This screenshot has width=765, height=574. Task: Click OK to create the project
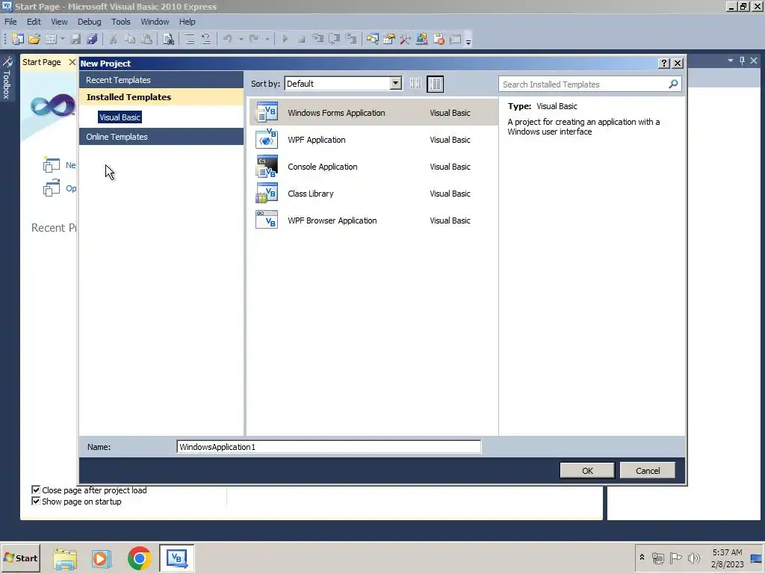[x=587, y=471]
